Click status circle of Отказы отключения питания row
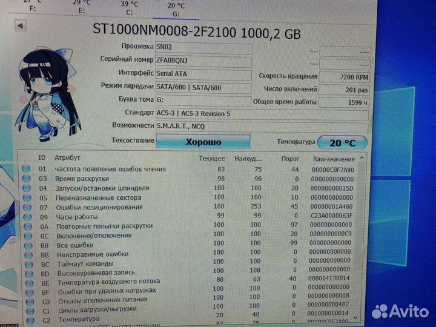The image size is (436, 327). pos(30,302)
